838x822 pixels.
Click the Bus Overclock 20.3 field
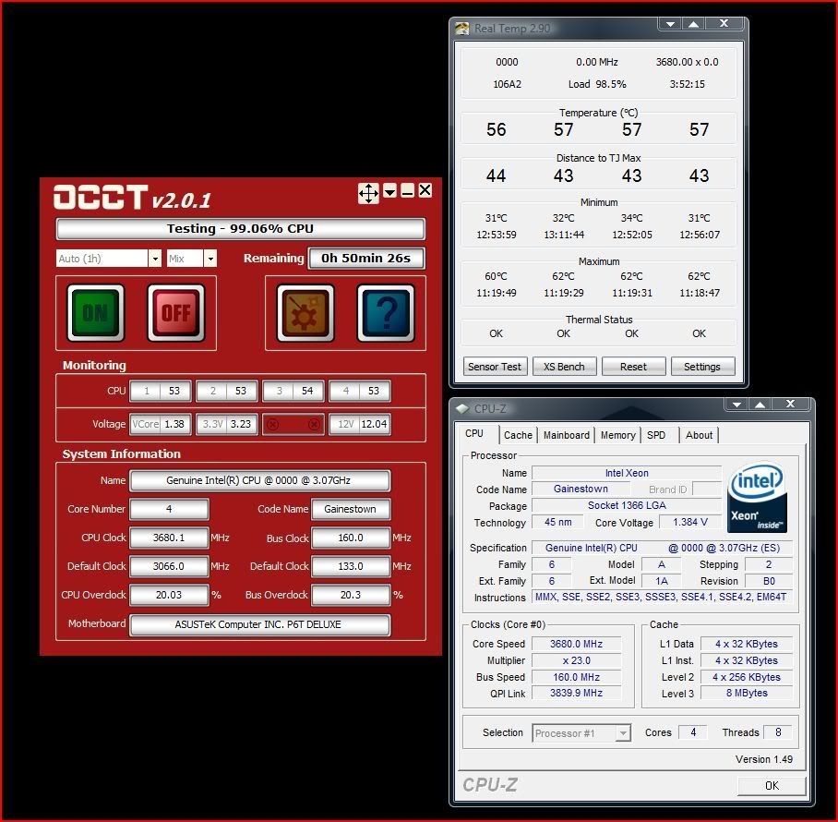(351, 595)
